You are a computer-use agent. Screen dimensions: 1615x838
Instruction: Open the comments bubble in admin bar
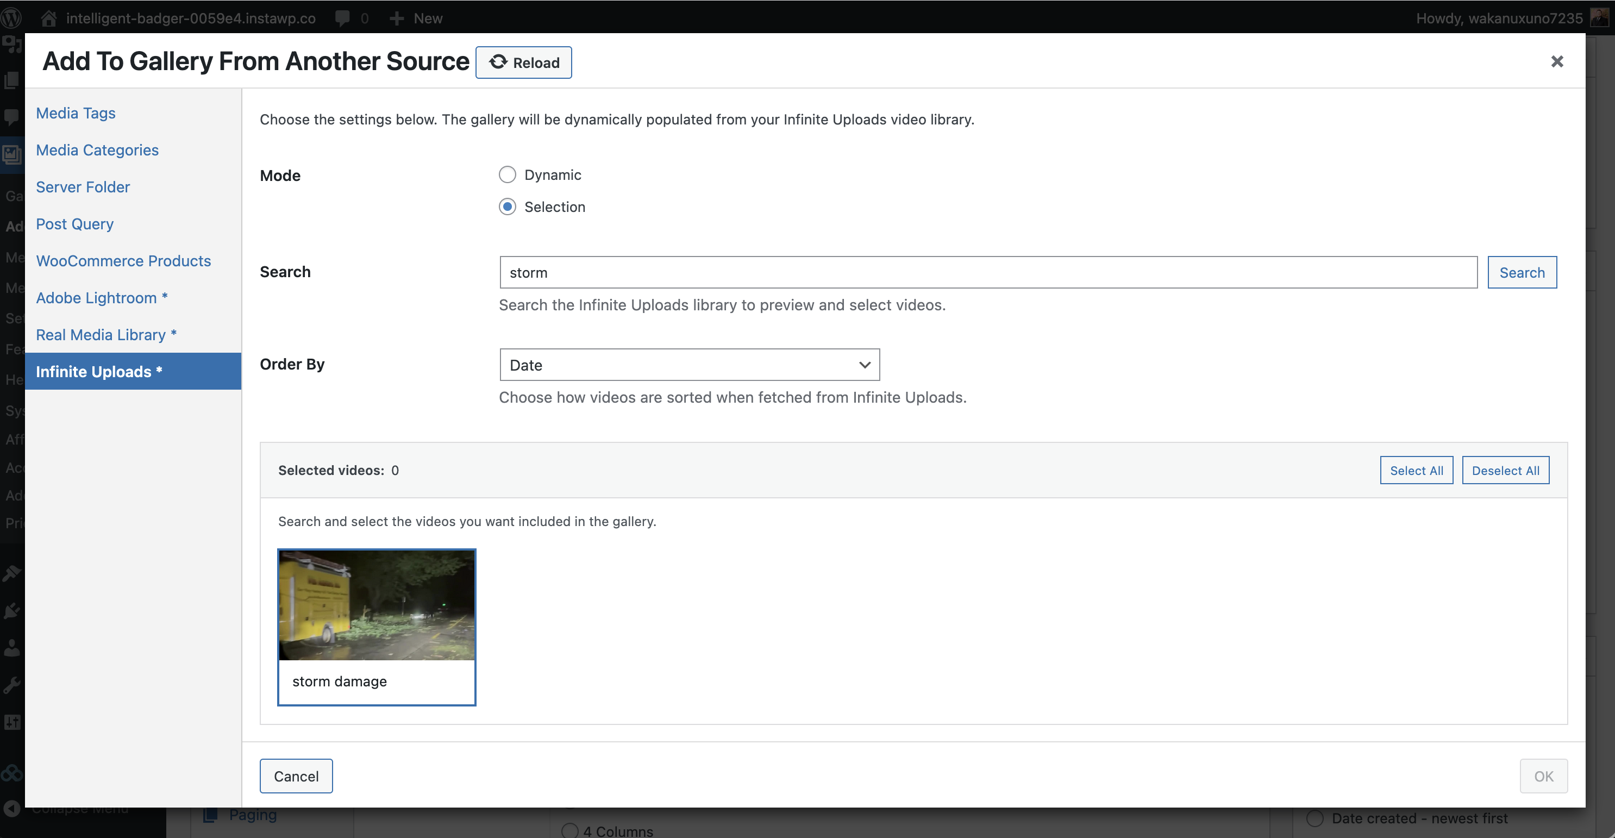[342, 18]
